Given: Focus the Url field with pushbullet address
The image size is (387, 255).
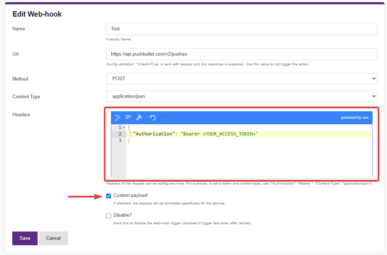Looking at the screenshot, I should click(x=241, y=54).
